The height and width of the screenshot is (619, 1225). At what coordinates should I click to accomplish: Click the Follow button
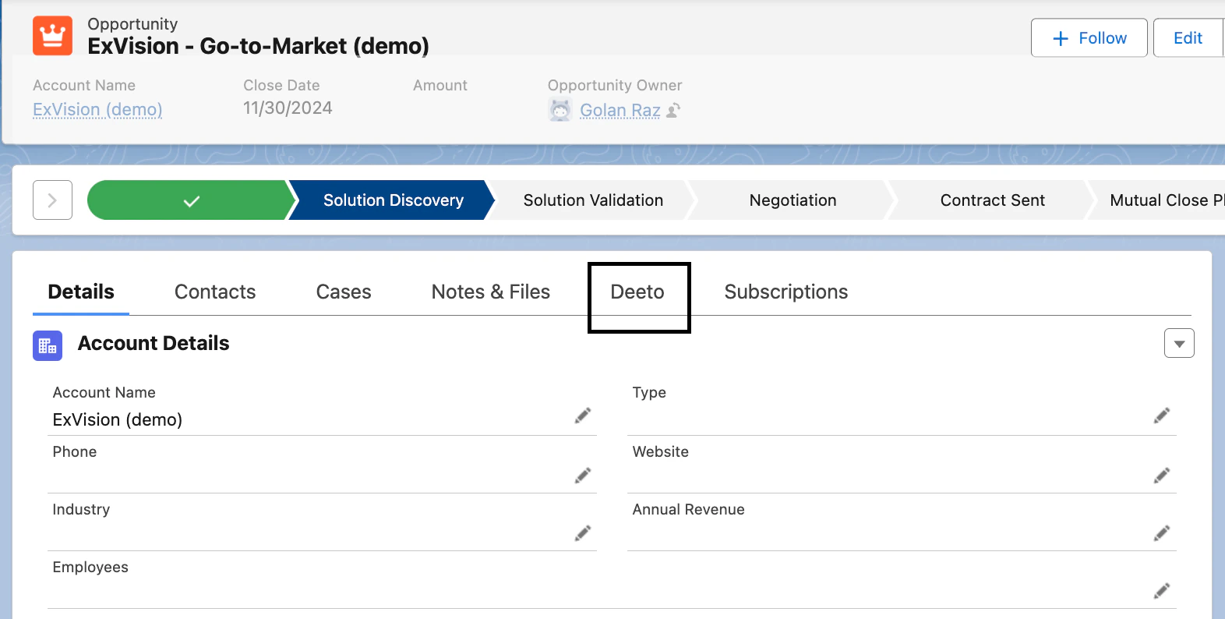pos(1089,37)
